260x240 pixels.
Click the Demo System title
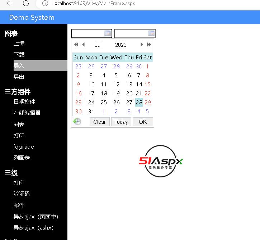[x=32, y=18]
